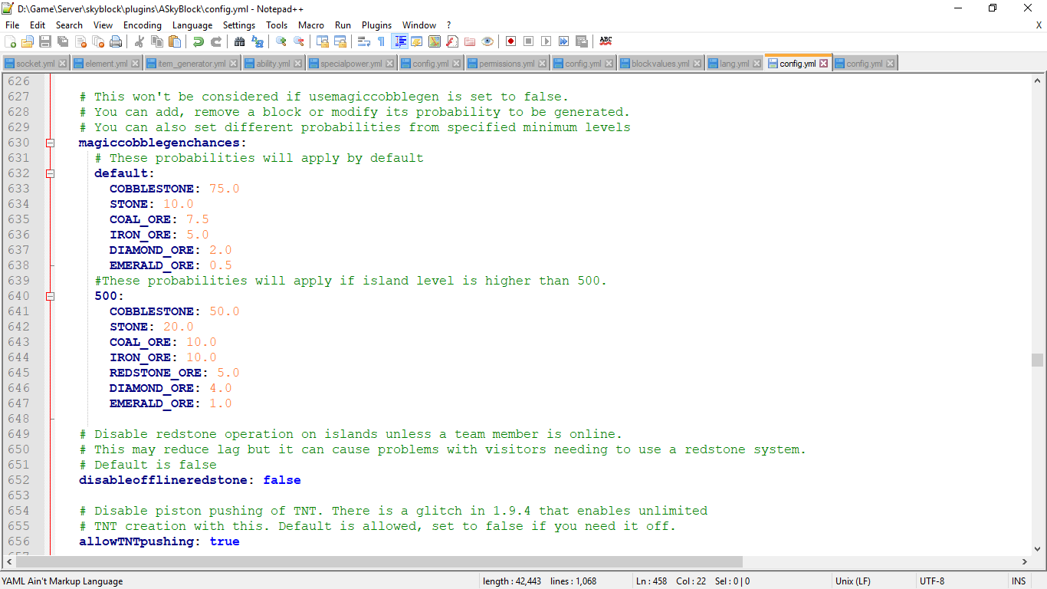Click the ABC spell check icon
The height and width of the screenshot is (589, 1047).
(x=606, y=41)
